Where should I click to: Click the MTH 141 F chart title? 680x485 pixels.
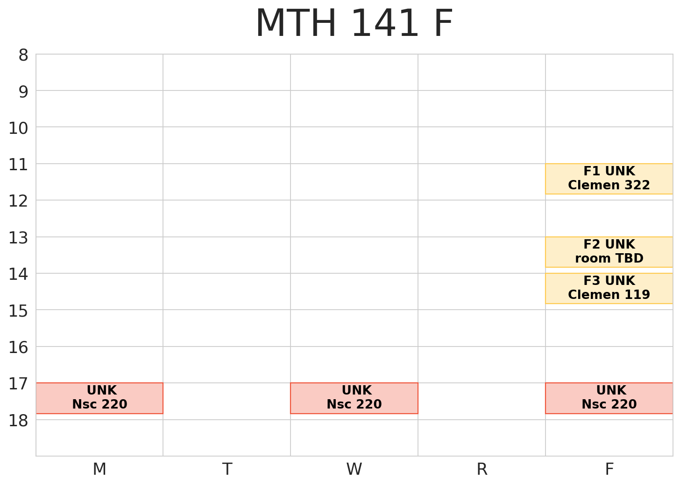[354, 24]
